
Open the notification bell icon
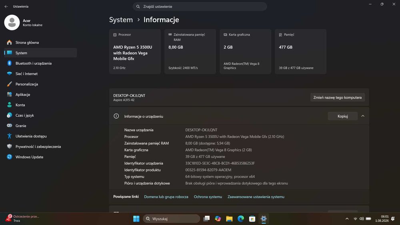click(x=393, y=219)
